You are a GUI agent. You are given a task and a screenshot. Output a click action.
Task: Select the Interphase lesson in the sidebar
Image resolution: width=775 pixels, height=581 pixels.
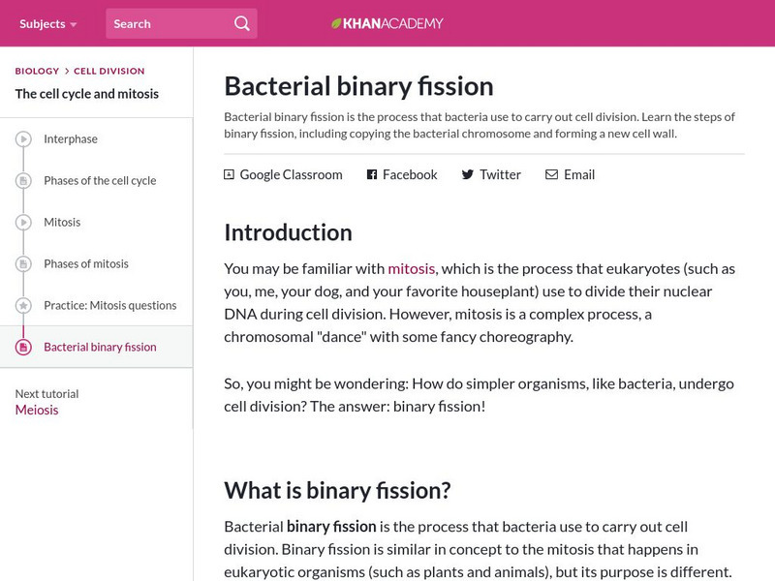point(71,139)
